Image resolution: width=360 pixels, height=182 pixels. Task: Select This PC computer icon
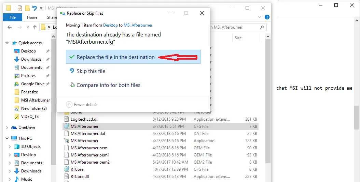(x=14, y=138)
